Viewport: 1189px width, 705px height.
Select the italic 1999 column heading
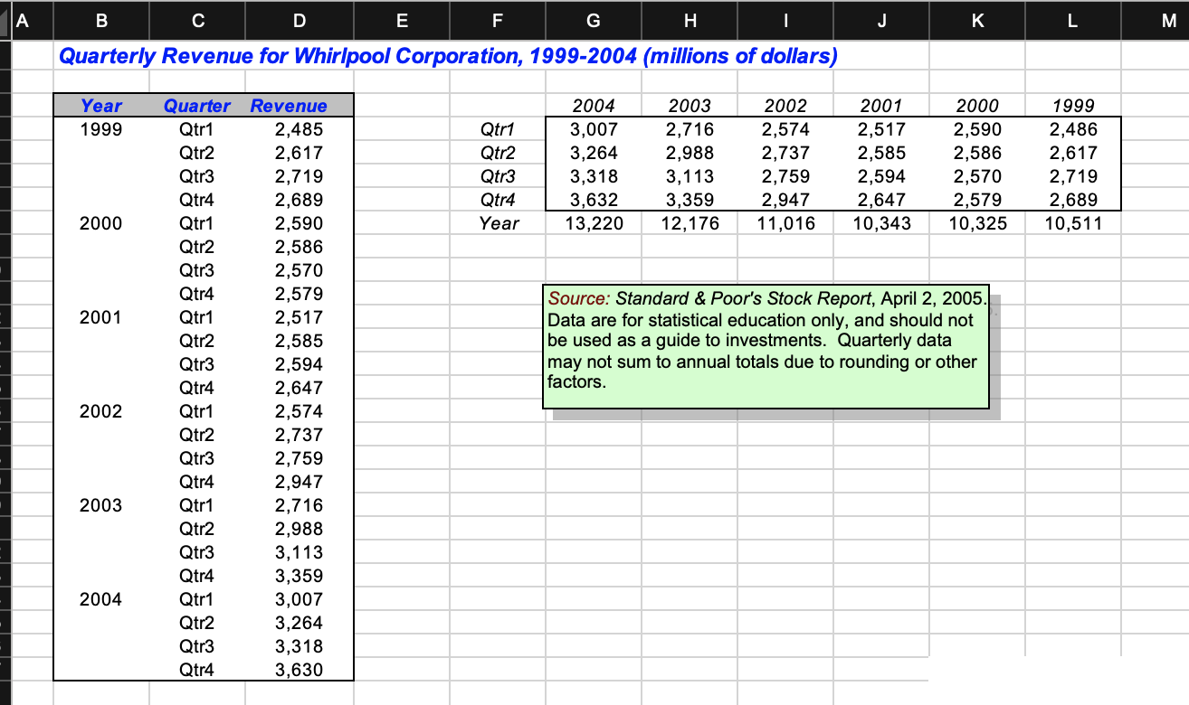click(1073, 106)
